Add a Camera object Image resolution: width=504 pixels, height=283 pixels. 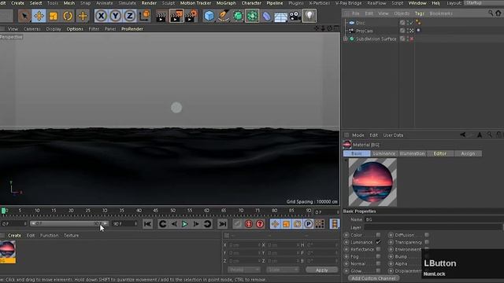295,16
